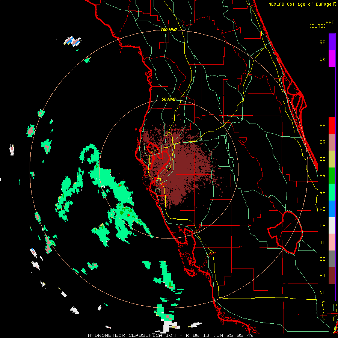Click the 50 NMI range ring label

point(169,99)
